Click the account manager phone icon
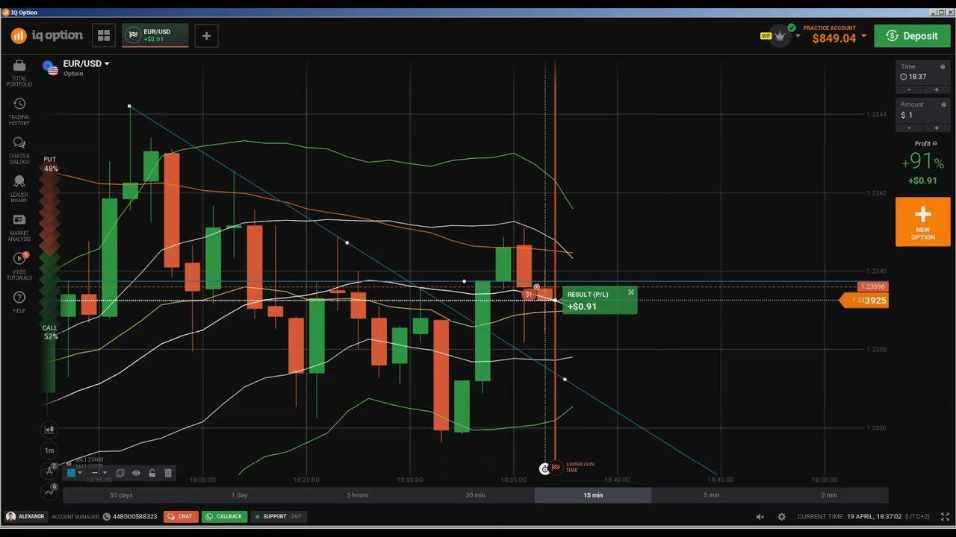 [x=107, y=516]
